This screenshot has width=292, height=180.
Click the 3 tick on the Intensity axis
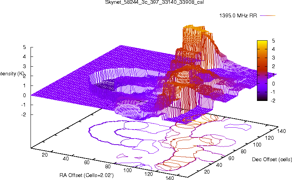24,66
